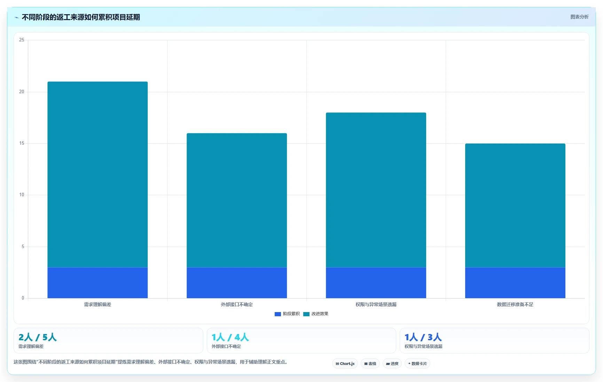Click the 需求理解偏差 x-axis label
603x382 pixels.
click(x=97, y=304)
